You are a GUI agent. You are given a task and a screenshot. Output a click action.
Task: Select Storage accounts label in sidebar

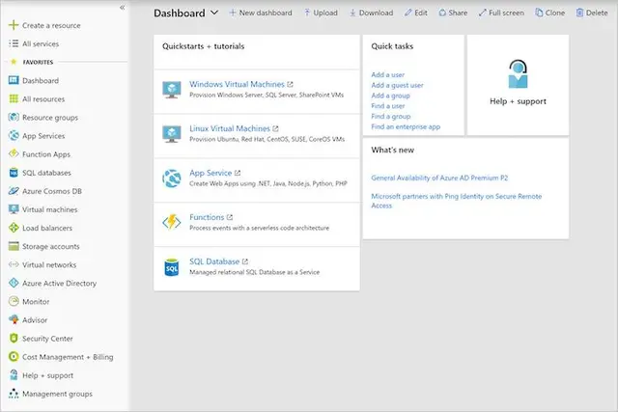[51, 247]
